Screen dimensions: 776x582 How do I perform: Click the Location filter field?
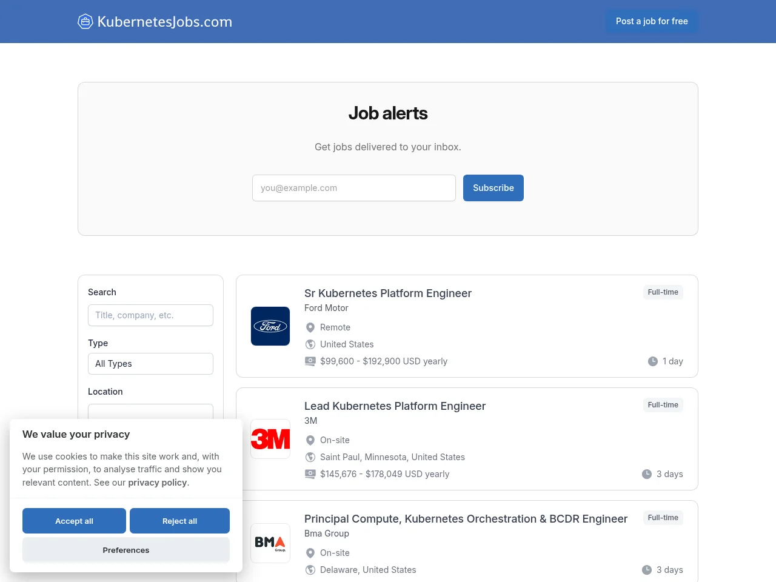[x=150, y=412]
